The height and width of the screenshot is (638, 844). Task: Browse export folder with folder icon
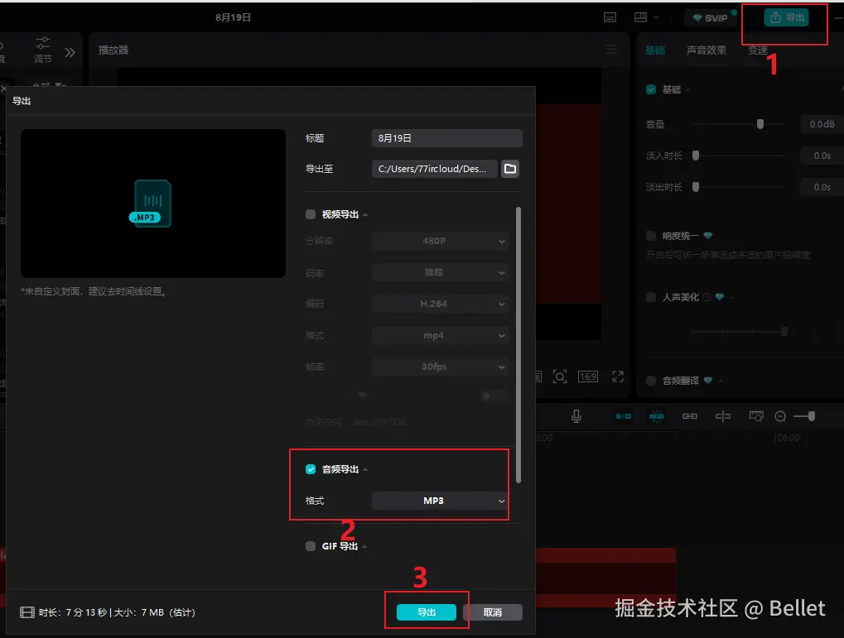pyautogui.click(x=509, y=169)
